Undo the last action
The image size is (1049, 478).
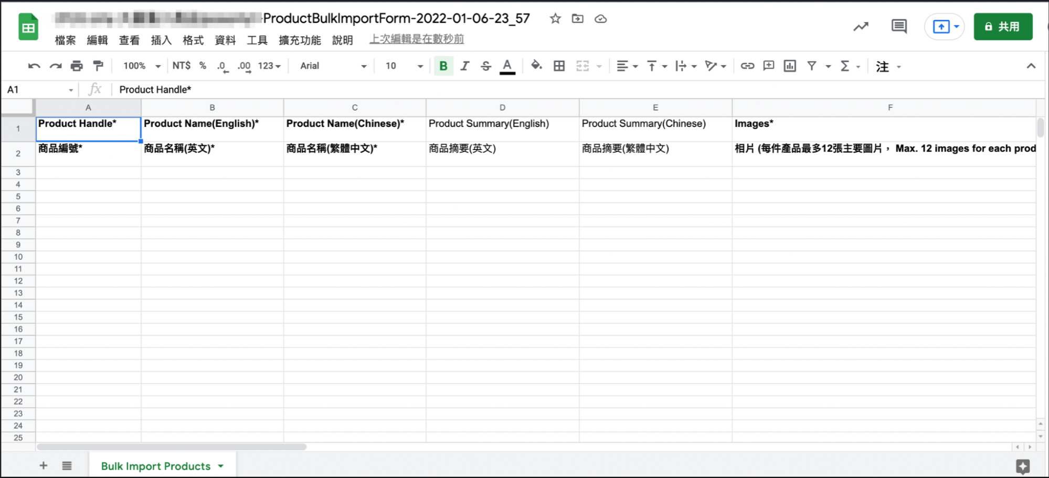(x=34, y=66)
